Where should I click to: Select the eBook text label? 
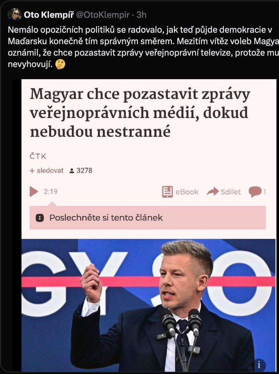tap(187, 192)
